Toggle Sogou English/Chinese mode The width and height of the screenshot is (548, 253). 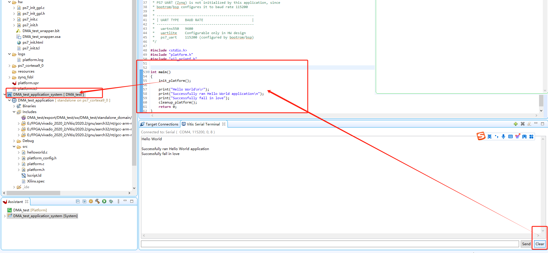coord(490,136)
